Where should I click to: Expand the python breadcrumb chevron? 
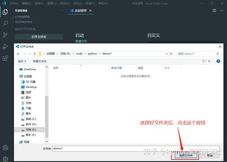pos(100,54)
